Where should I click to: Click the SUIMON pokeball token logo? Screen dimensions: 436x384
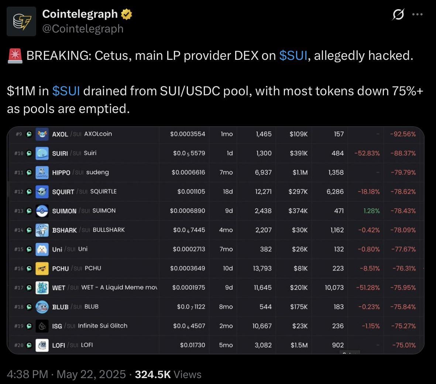click(x=42, y=211)
